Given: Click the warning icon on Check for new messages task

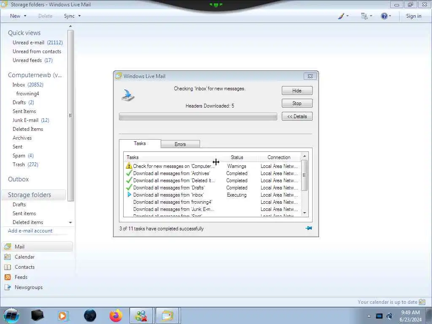Looking at the screenshot, I should pyautogui.click(x=129, y=166).
